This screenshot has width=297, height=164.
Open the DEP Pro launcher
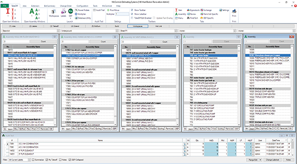pyautogui.click(x=70, y=13)
